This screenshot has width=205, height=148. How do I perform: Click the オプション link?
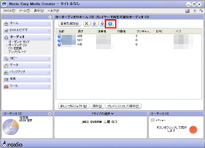coord(160,120)
